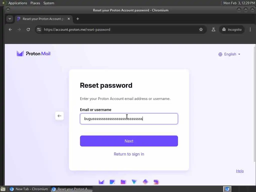Click the Proton Mail logo
This screenshot has height=192, width=256.
point(33,53)
